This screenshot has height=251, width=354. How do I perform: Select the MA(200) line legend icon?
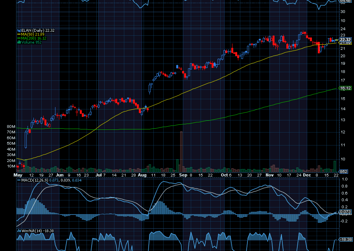click(18, 38)
